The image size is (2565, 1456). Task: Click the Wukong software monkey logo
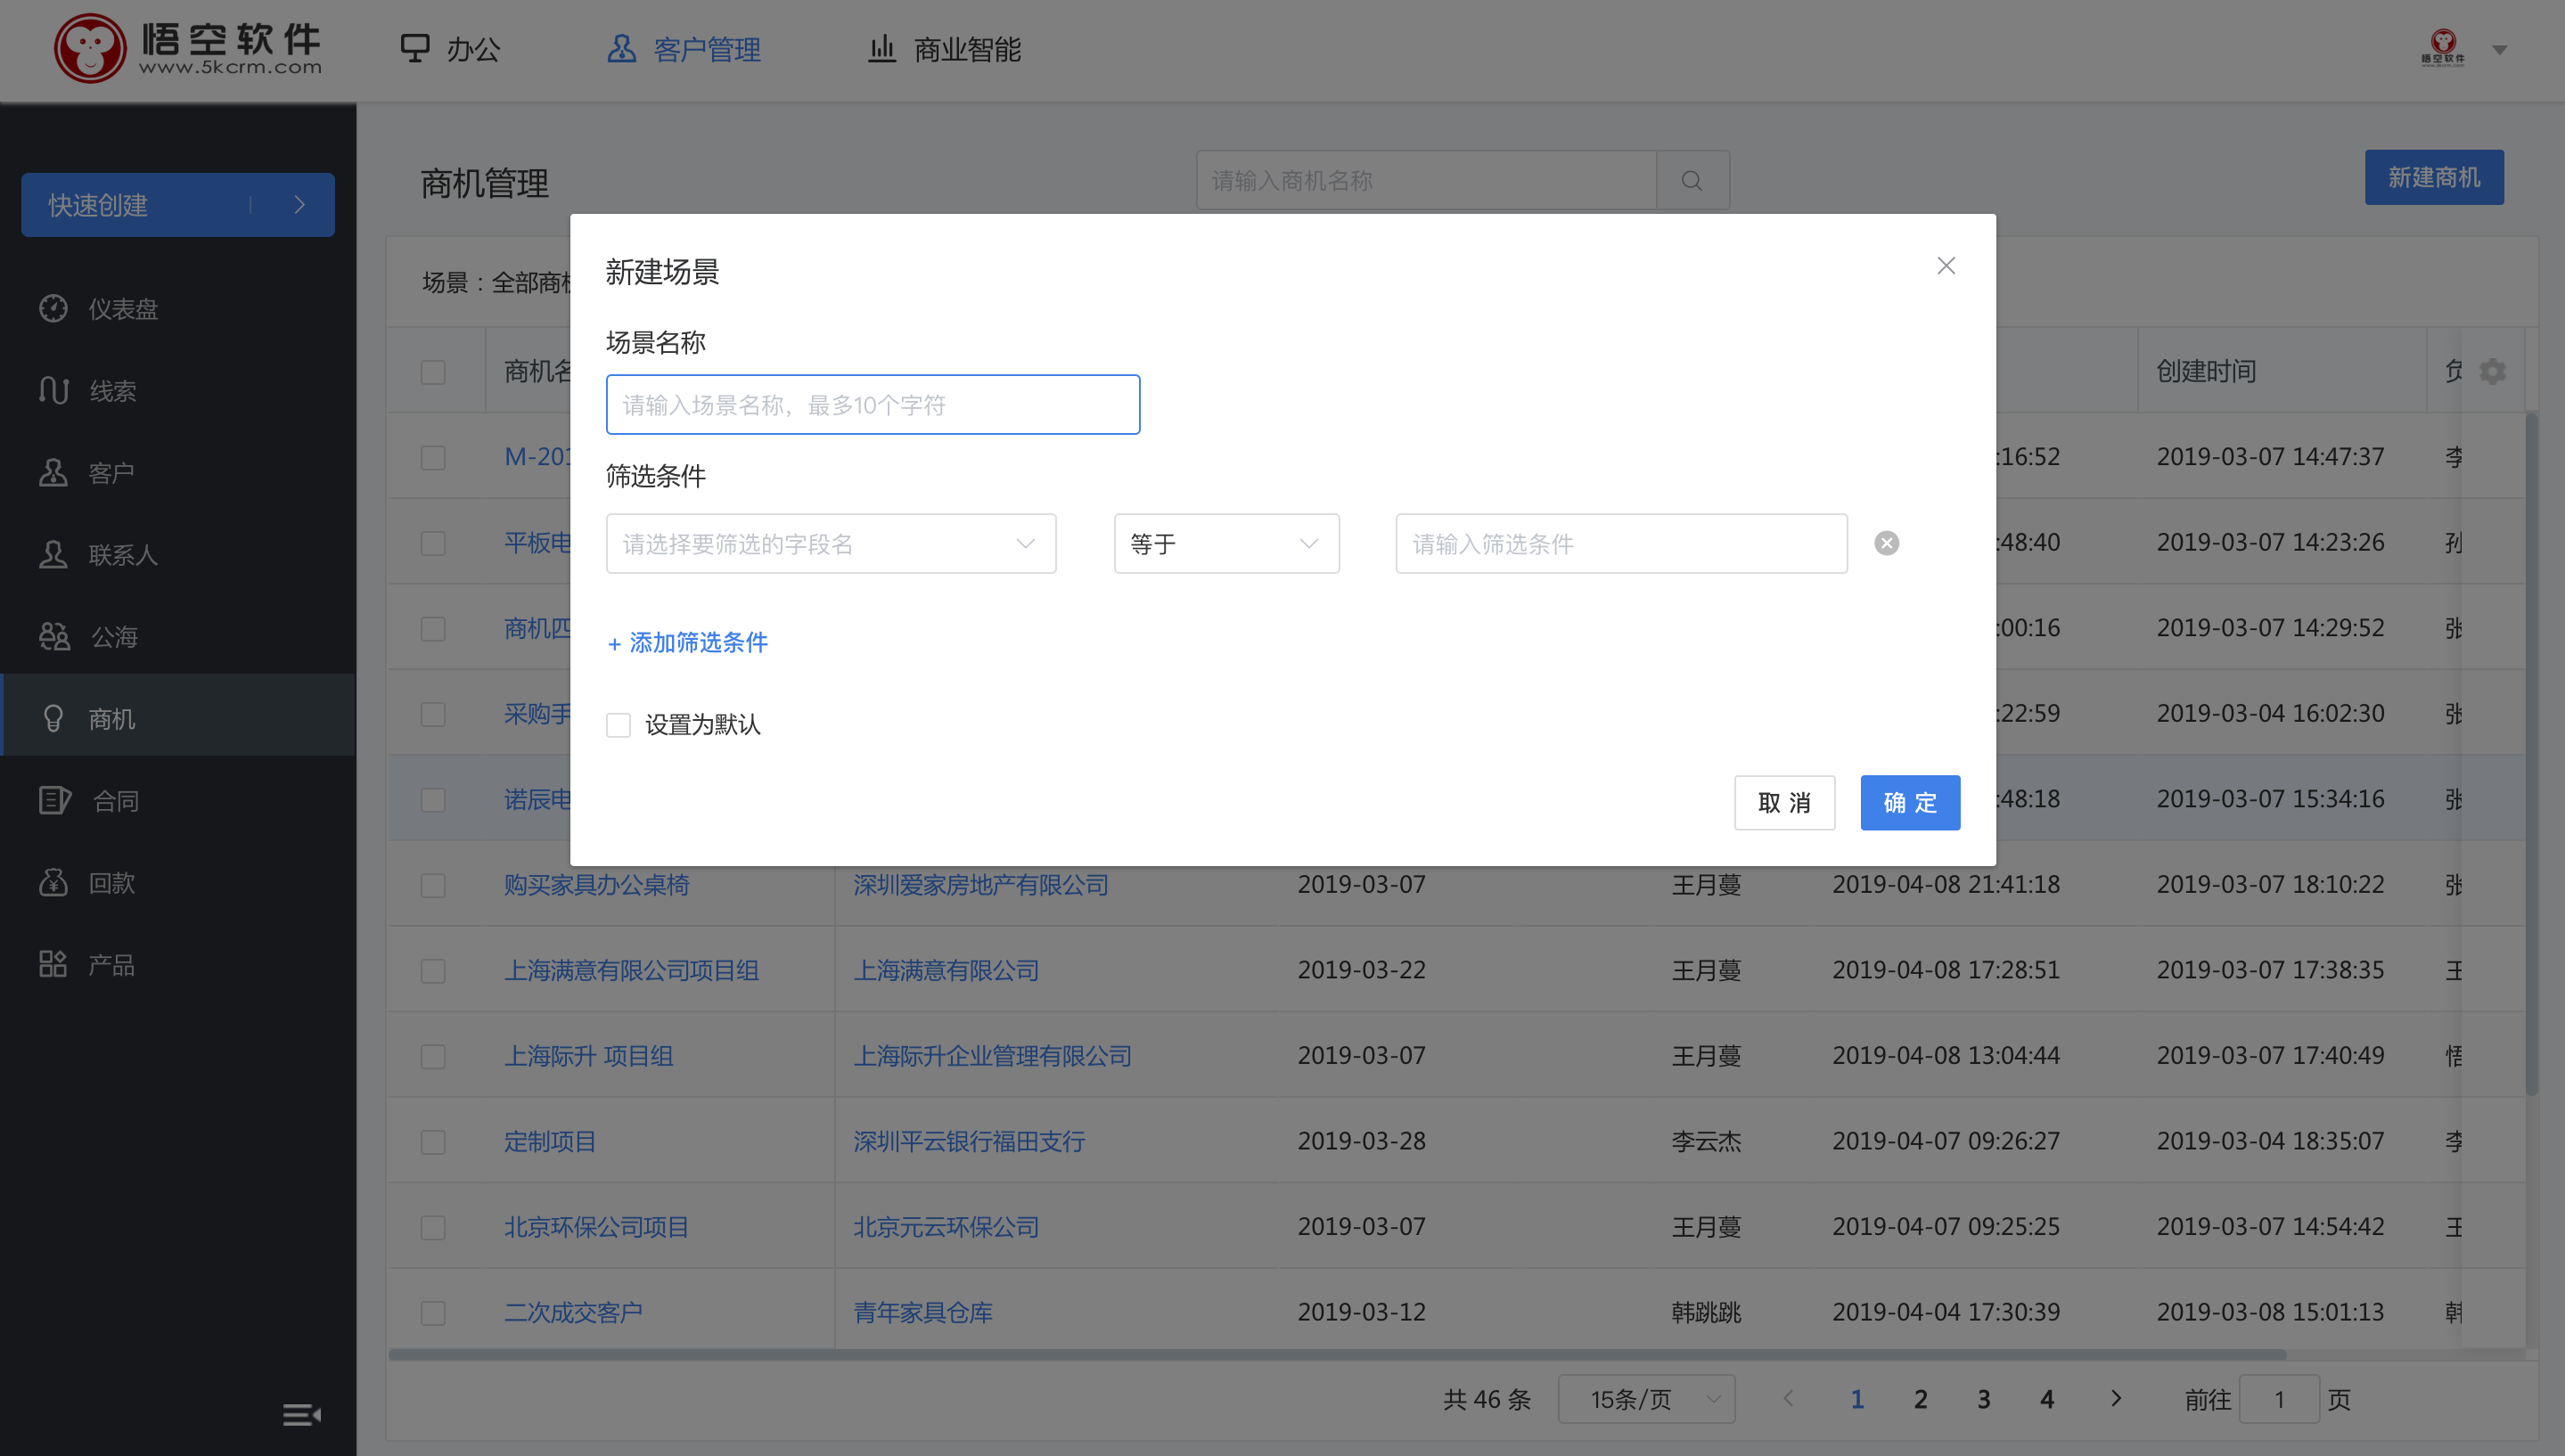90,48
